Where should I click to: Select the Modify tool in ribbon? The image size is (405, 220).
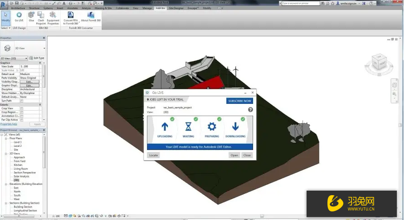click(x=6, y=17)
